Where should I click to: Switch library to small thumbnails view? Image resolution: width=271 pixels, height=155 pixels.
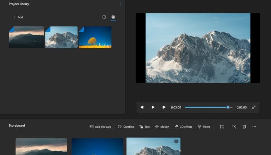(113, 17)
